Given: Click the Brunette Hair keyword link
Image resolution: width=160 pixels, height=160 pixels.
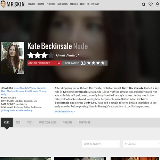Looking at the screenshot, I should (41, 88).
